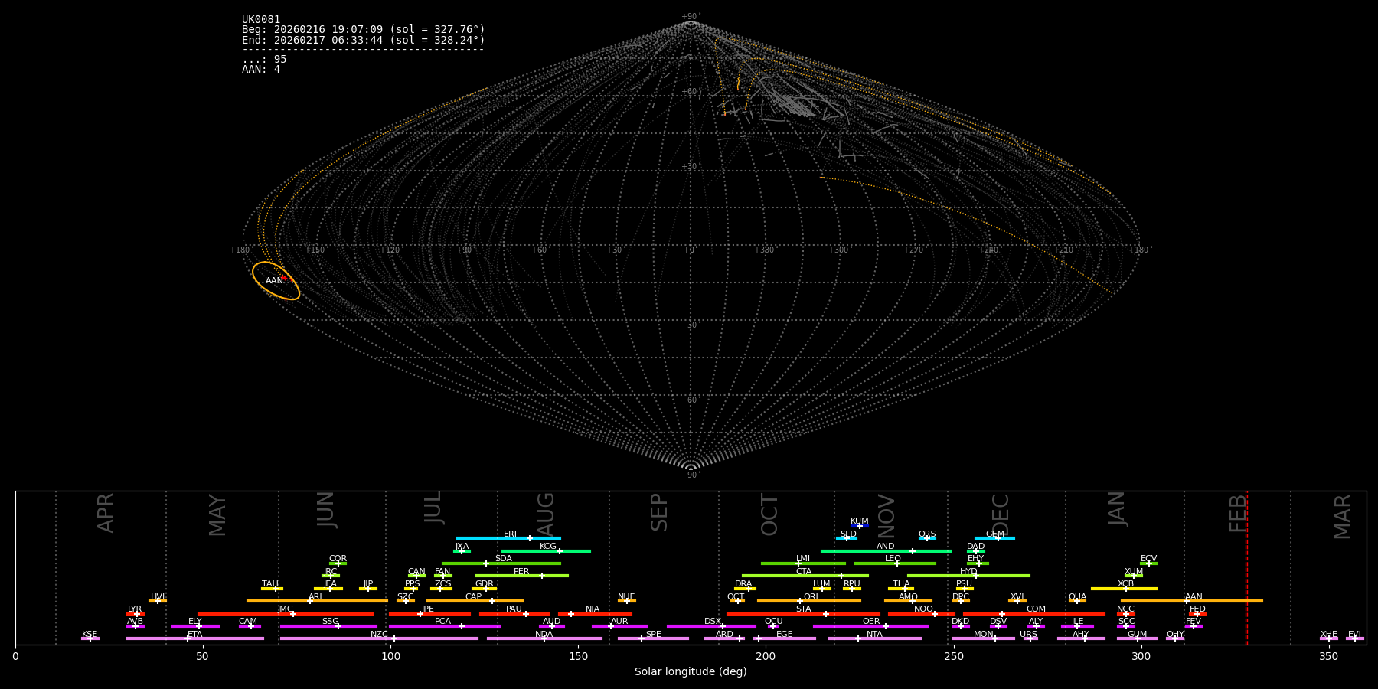This screenshot has width=1378, height=689.
Task: Click the 200 tick label on the axis
Action: click(766, 656)
